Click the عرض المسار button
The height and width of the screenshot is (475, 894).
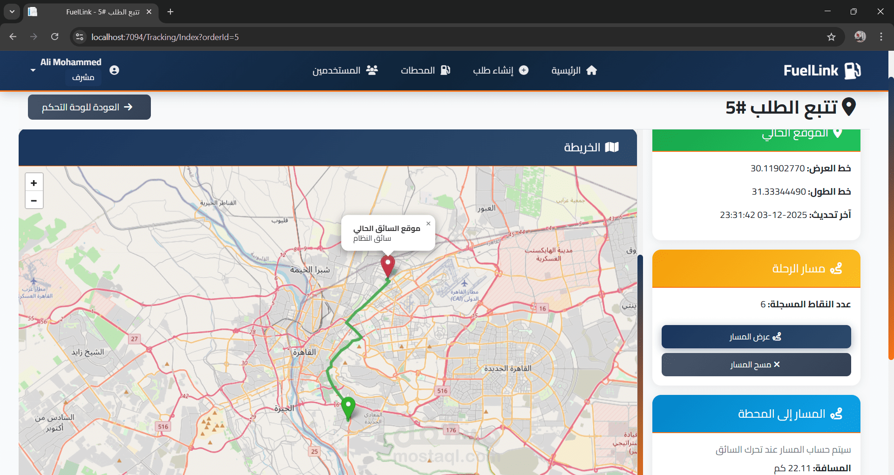[756, 337]
